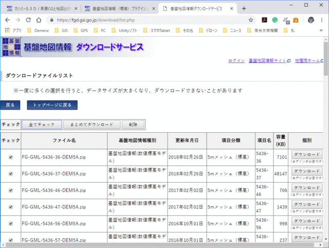Screen dimensions: 329x248
Task: Download FG-GML-5436-46-DEM5A.zip individually
Action: [307, 188]
